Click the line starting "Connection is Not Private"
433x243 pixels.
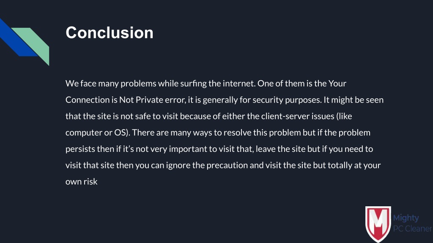pyautogui.click(x=224, y=100)
